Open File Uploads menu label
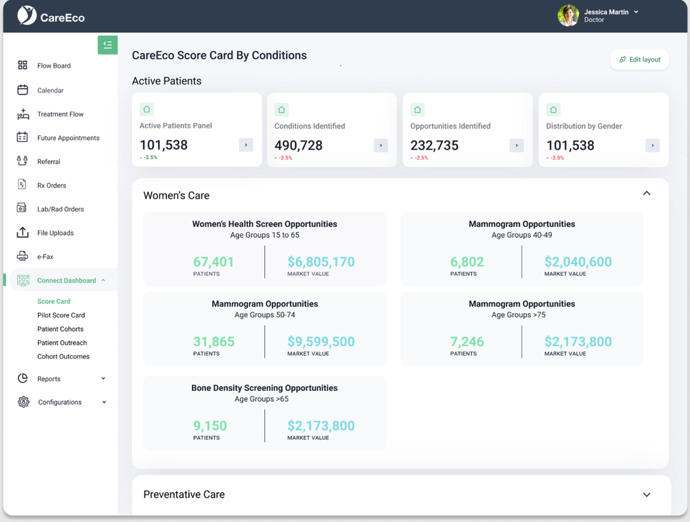This screenshot has width=690, height=522. [55, 232]
